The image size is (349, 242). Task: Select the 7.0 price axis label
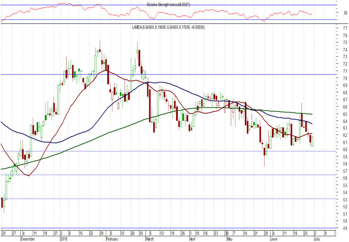pyautogui.click(x=345, y=78)
